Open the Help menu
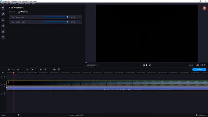This screenshot has width=208, height=117. click(33, 4)
